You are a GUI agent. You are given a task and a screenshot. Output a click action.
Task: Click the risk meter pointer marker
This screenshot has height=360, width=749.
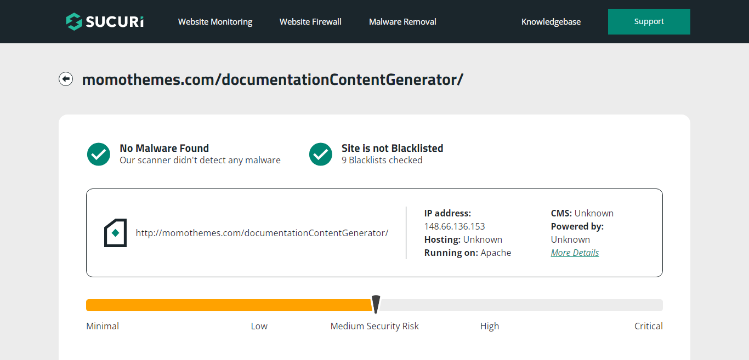(376, 304)
